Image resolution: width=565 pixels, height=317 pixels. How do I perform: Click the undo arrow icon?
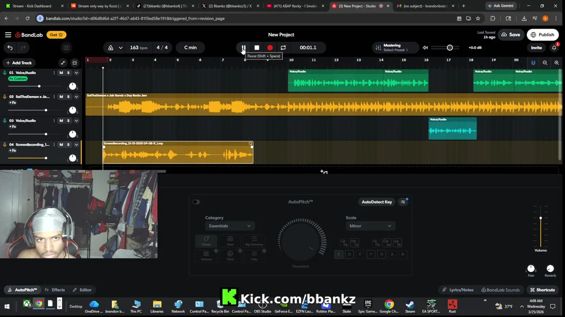[10, 48]
